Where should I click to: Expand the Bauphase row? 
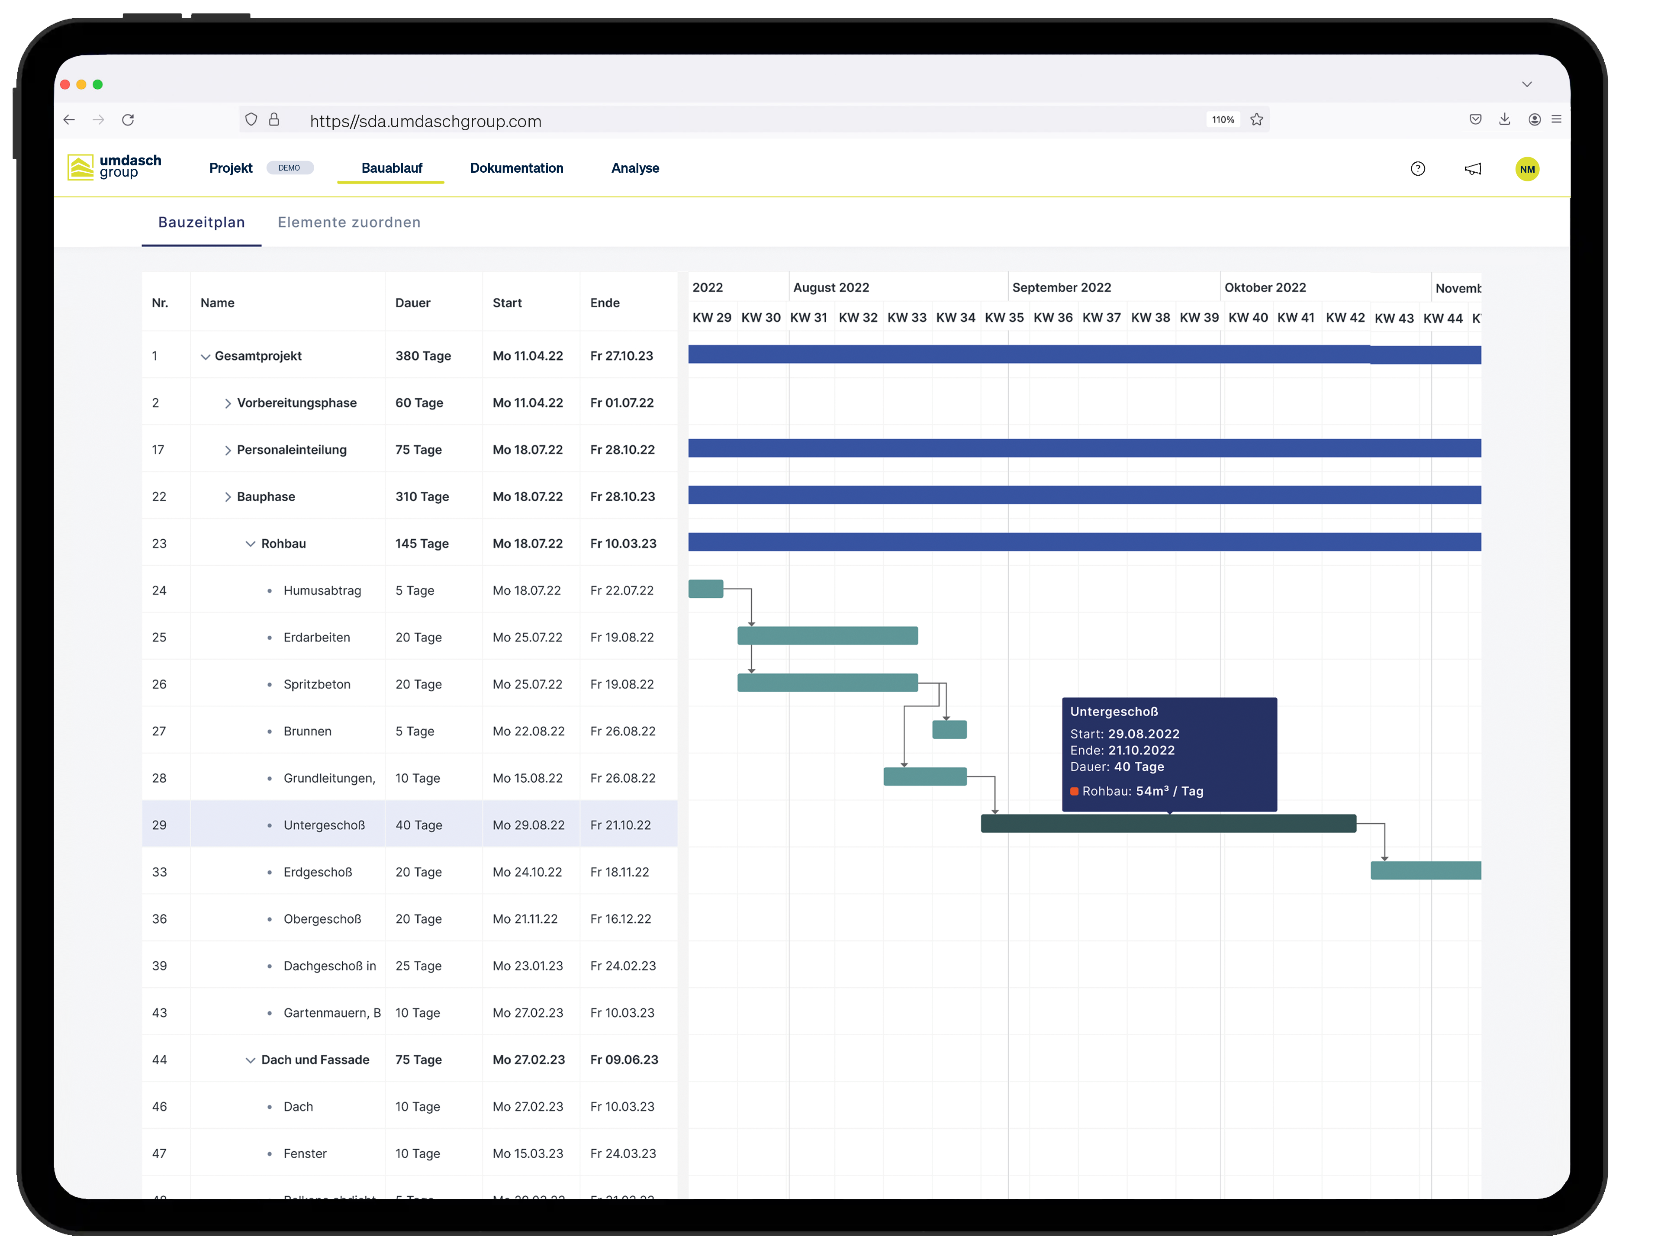229,496
